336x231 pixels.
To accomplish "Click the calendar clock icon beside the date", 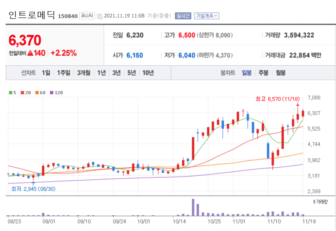I will [x=99, y=16].
